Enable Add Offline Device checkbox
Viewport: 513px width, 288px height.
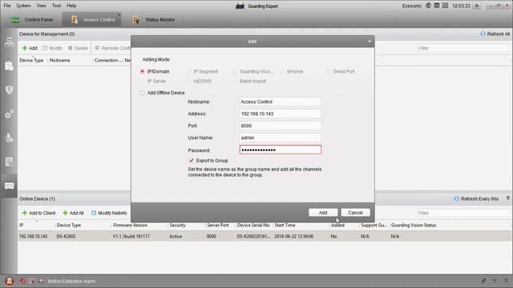click(x=143, y=93)
